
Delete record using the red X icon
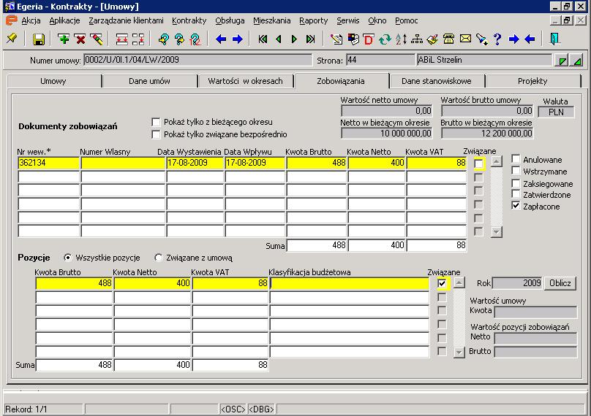pyautogui.click(x=80, y=39)
